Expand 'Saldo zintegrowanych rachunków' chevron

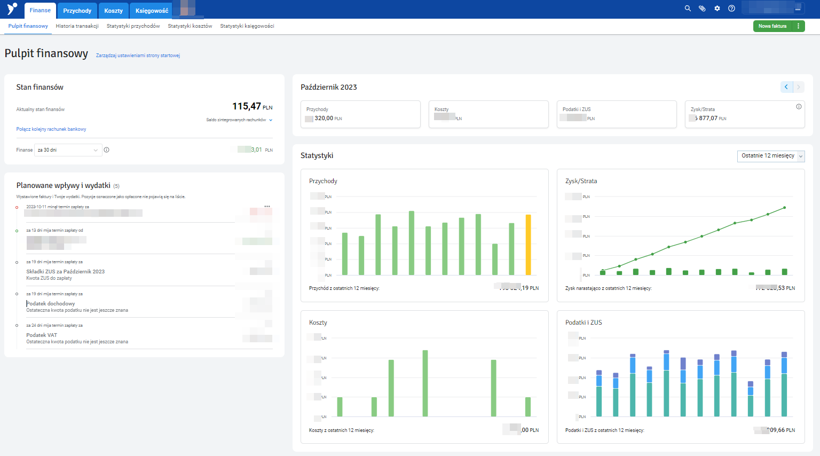coord(271,120)
